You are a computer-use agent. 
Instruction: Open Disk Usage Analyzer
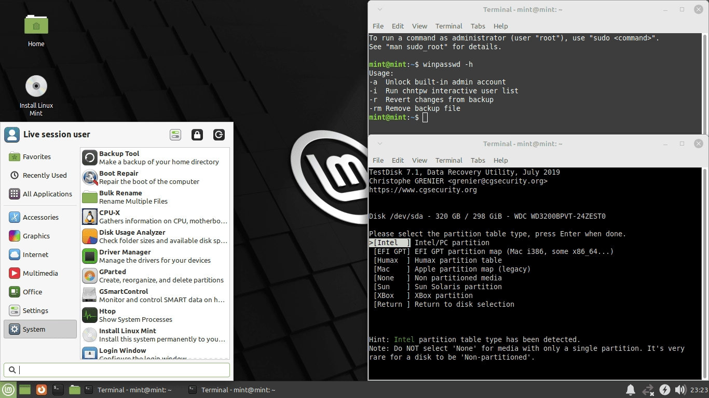(155, 236)
